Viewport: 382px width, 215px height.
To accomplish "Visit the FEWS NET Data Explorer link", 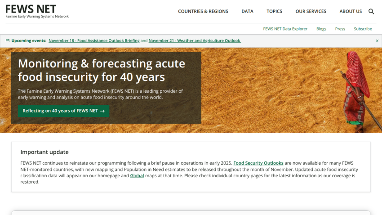I will [x=285, y=29].
